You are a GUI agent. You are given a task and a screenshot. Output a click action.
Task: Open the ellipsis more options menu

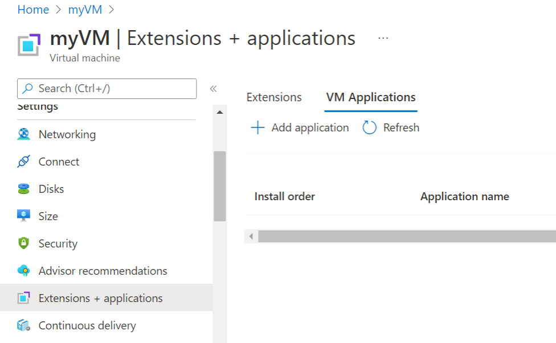click(x=383, y=39)
